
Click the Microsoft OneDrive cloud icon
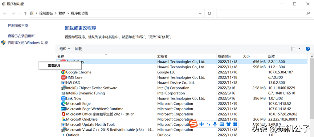tap(64, 119)
